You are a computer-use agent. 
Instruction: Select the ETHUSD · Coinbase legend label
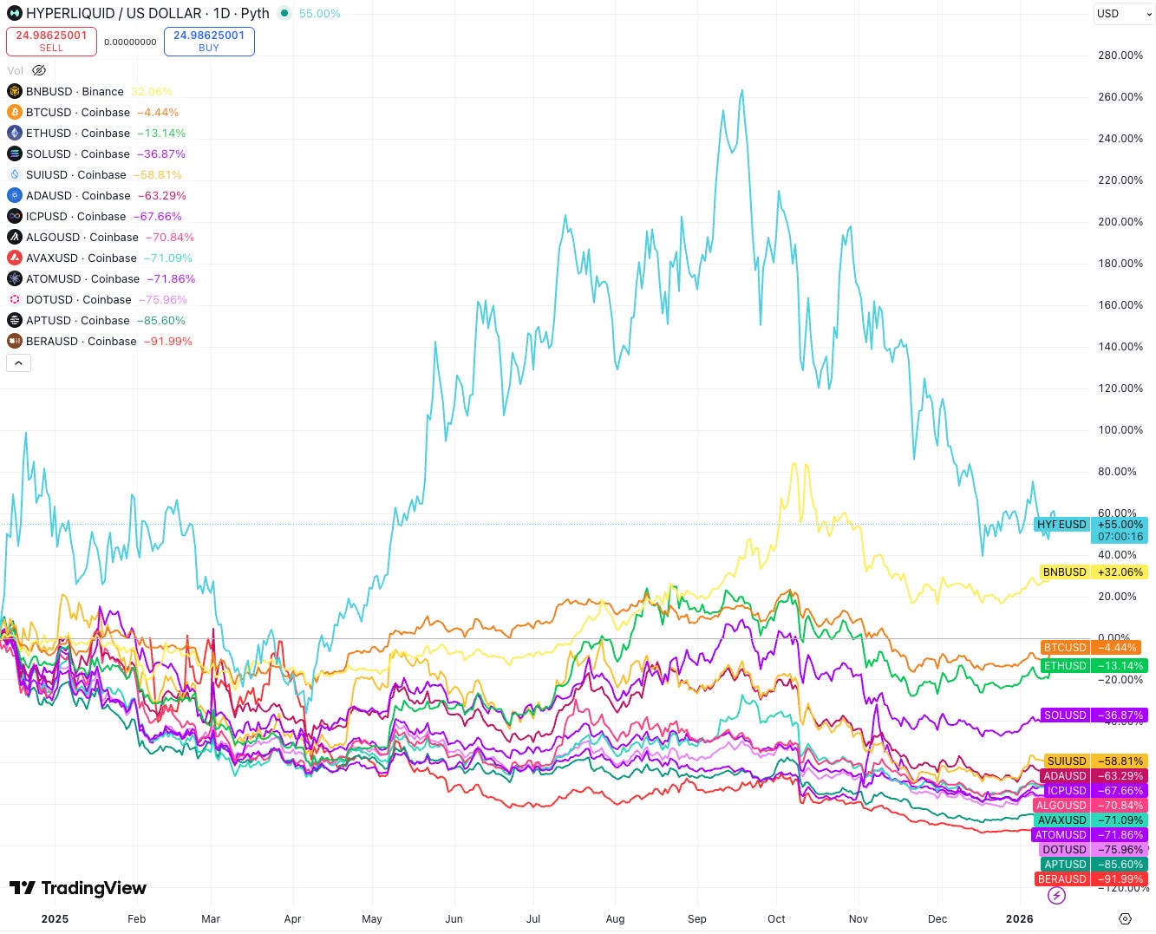tap(78, 133)
